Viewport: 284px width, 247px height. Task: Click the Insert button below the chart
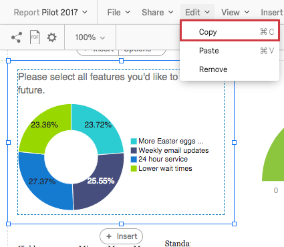click(122, 236)
